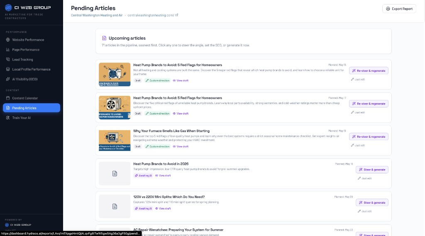Click wand icon on Furnace Re-steer button
Viewport: 425px width, 236px height.
point(354,137)
